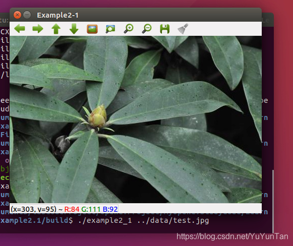Viewport: 293px width, 246px height.
Task: Fit image to window size
Action: coord(110,29)
